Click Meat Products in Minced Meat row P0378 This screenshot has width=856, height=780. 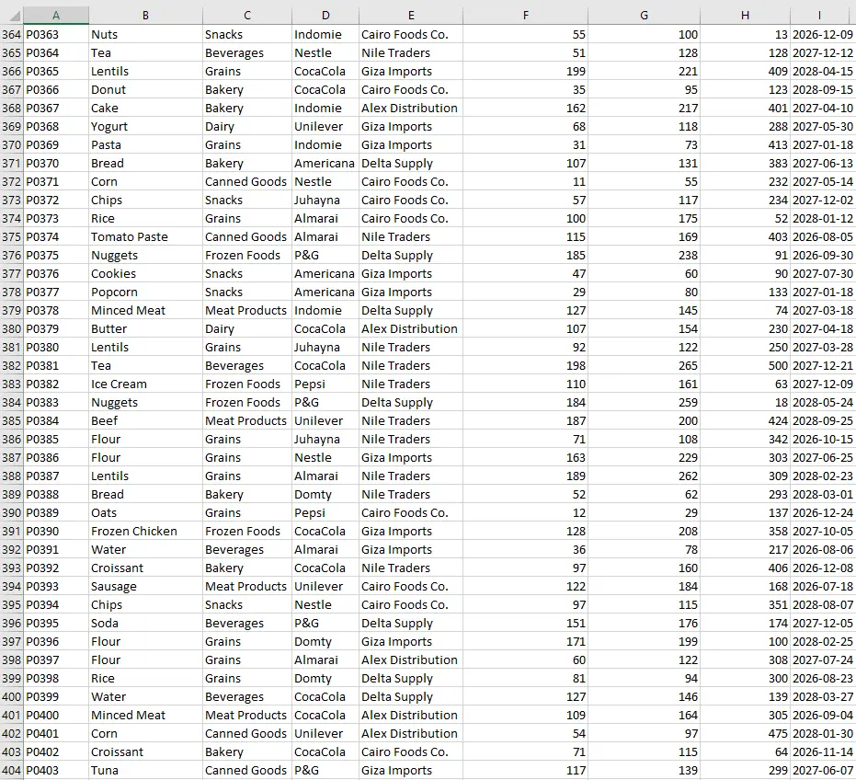click(x=246, y=310)
